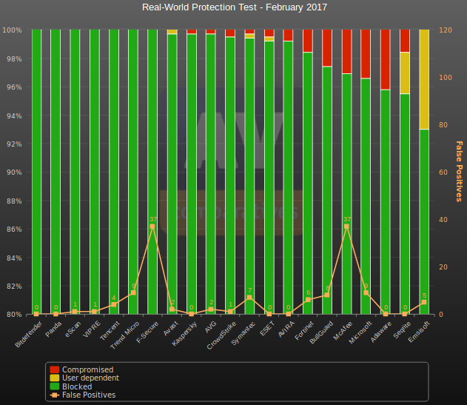This screenshot has height=405, width=467.
Task: Click McAfee's false positive marker at 37
Action: pyautogui.click(x=346, y=227)
